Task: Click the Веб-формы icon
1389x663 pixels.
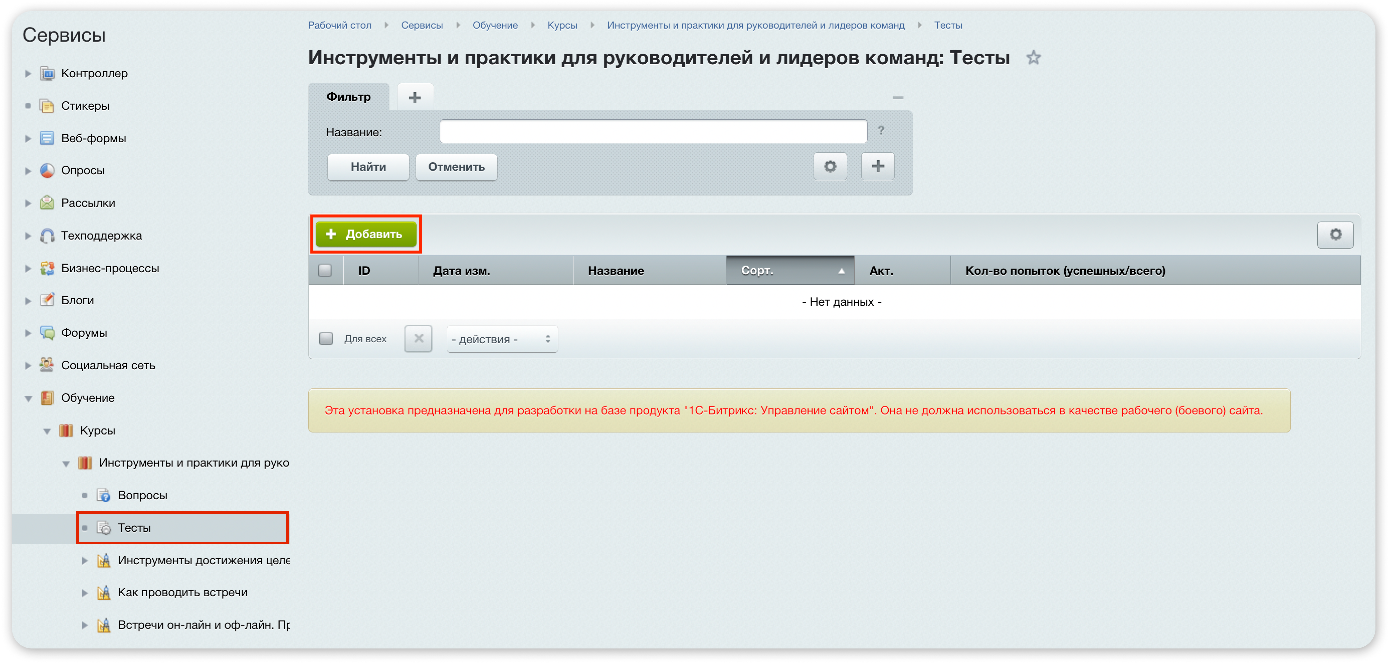Action: [x=47, y=138]
